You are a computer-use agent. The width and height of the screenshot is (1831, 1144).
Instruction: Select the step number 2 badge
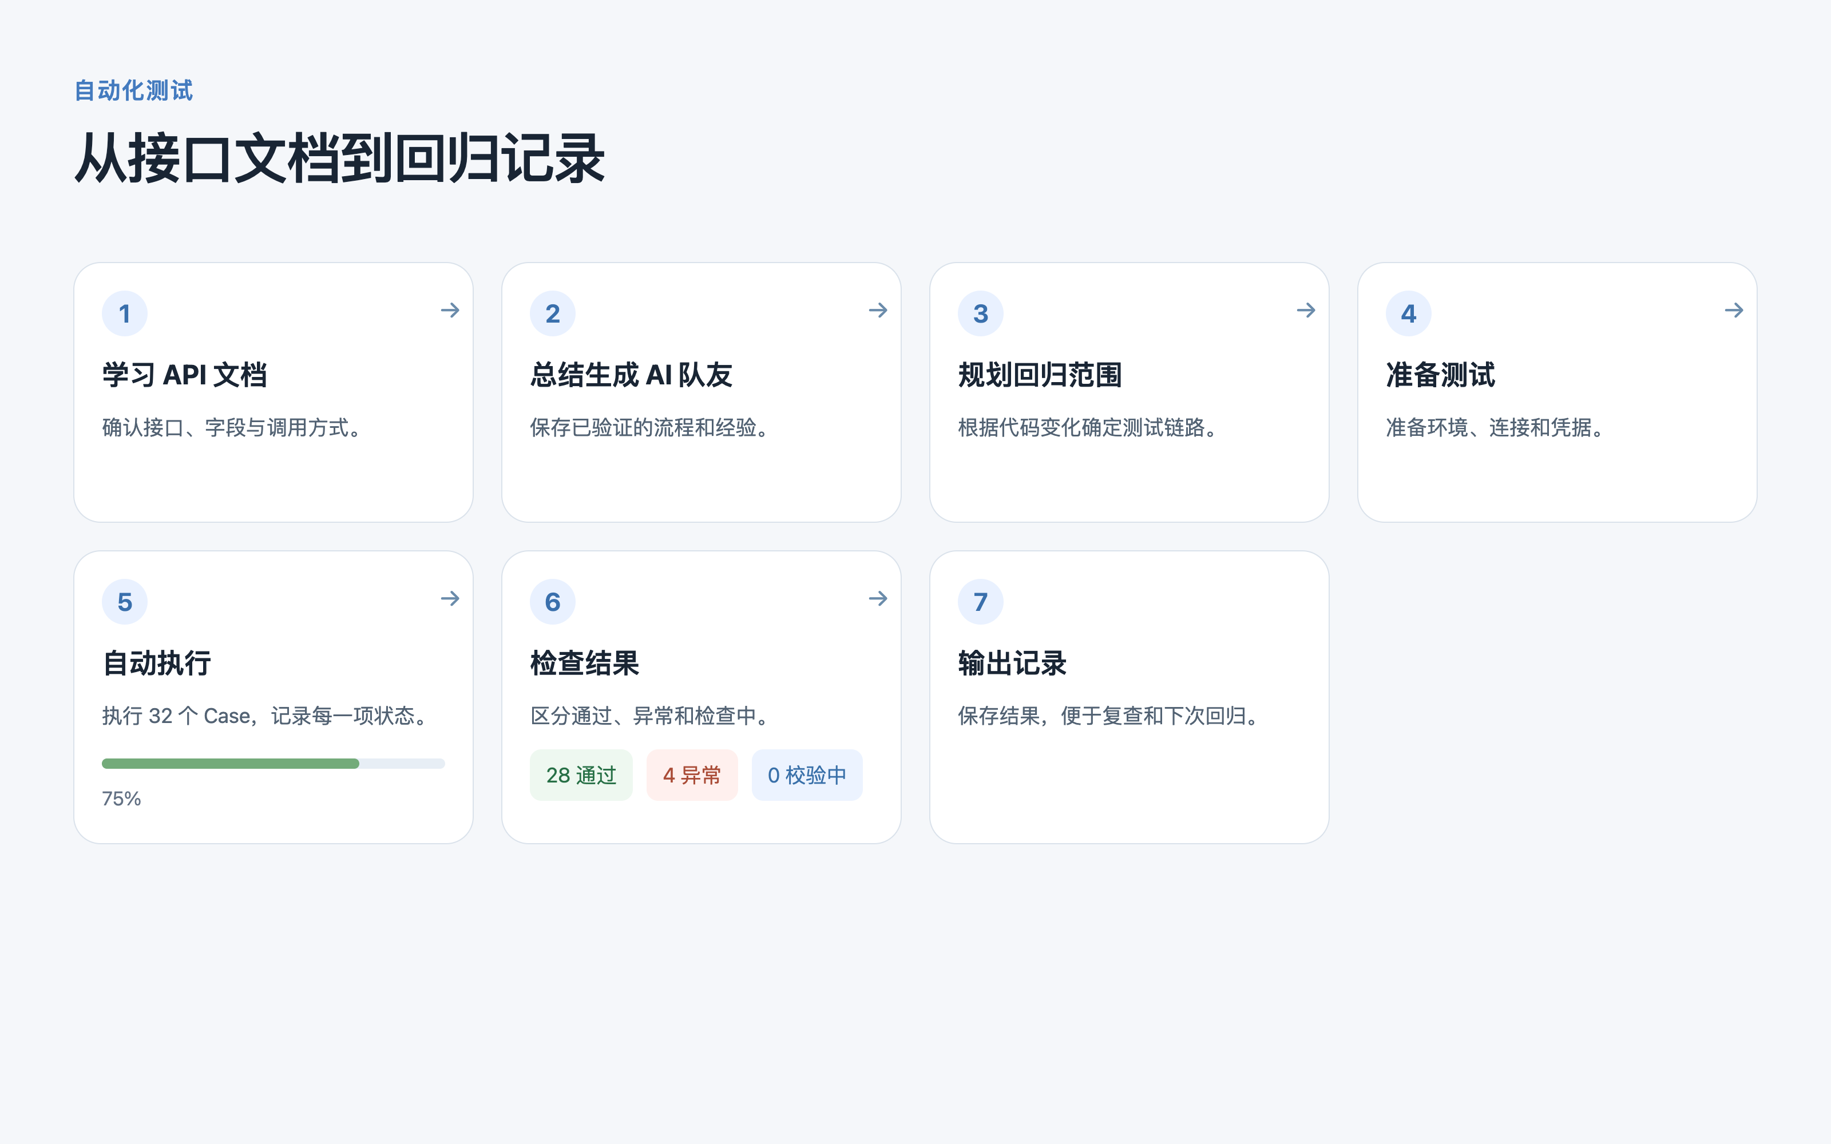click(x=553, y=313)
